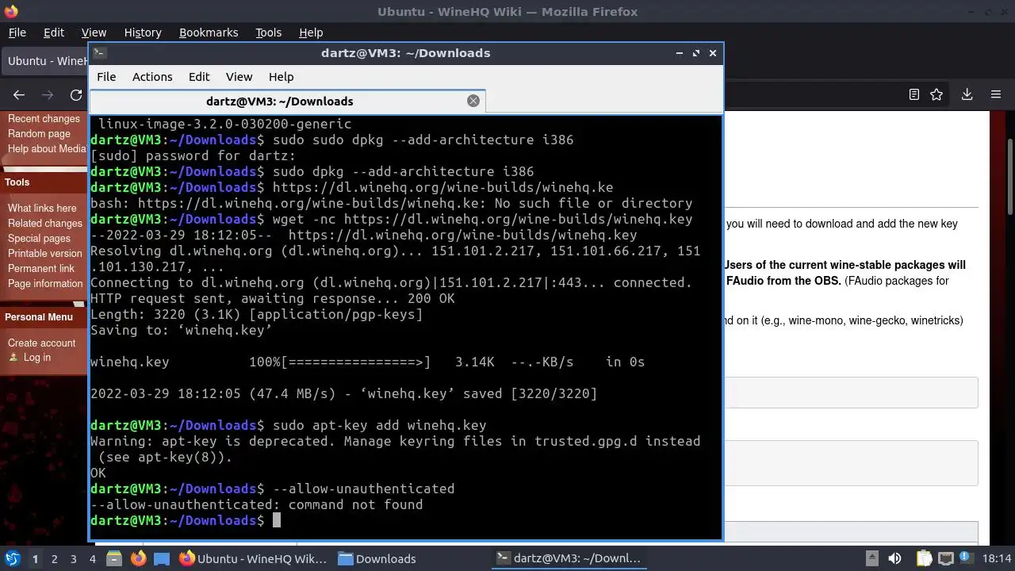Click 'HTTP request sent' response line

point(272,298)
